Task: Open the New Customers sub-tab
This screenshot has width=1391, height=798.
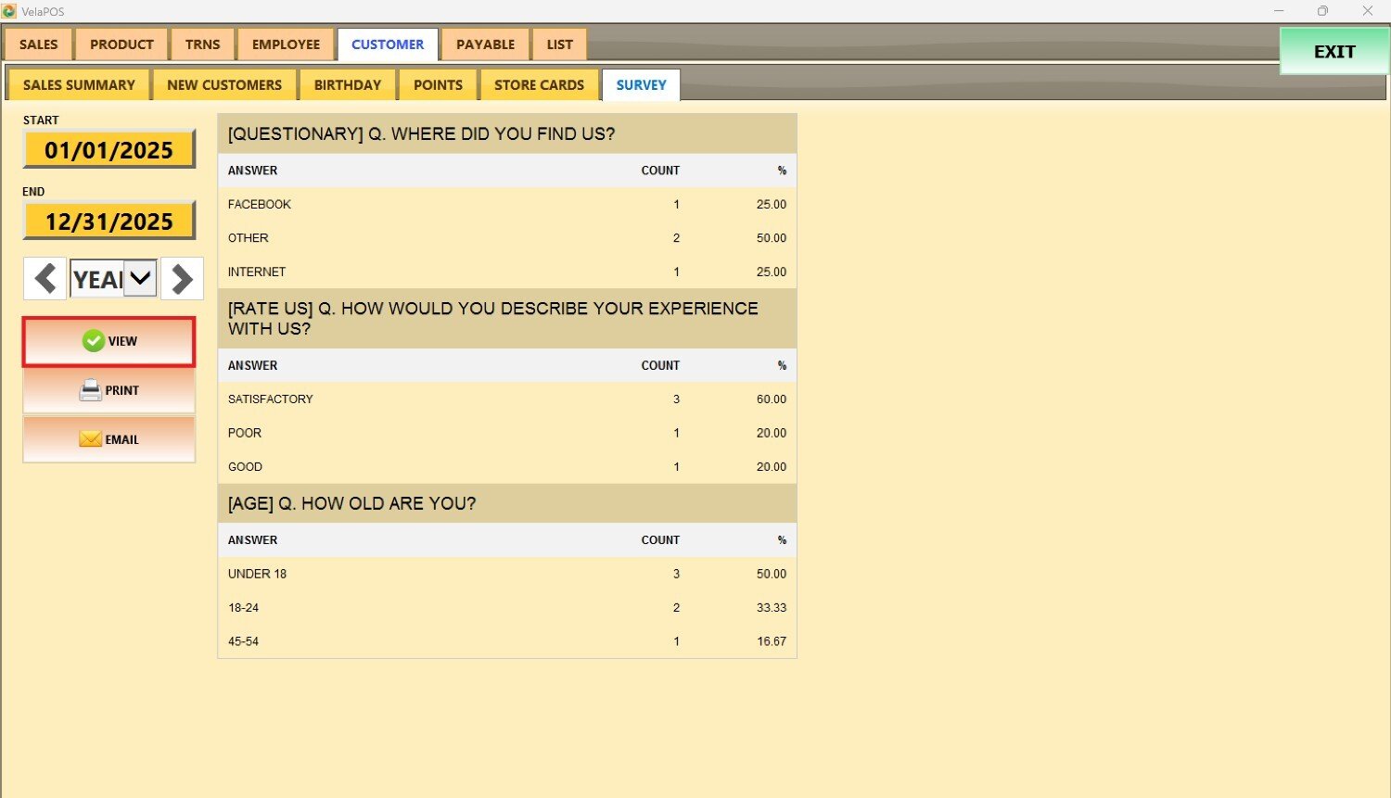Action: click(224, 85)
